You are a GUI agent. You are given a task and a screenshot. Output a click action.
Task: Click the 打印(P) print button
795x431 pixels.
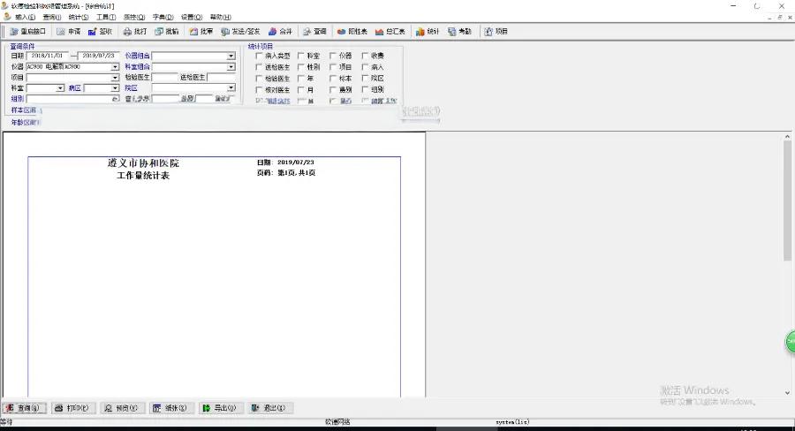coord(73,408)
